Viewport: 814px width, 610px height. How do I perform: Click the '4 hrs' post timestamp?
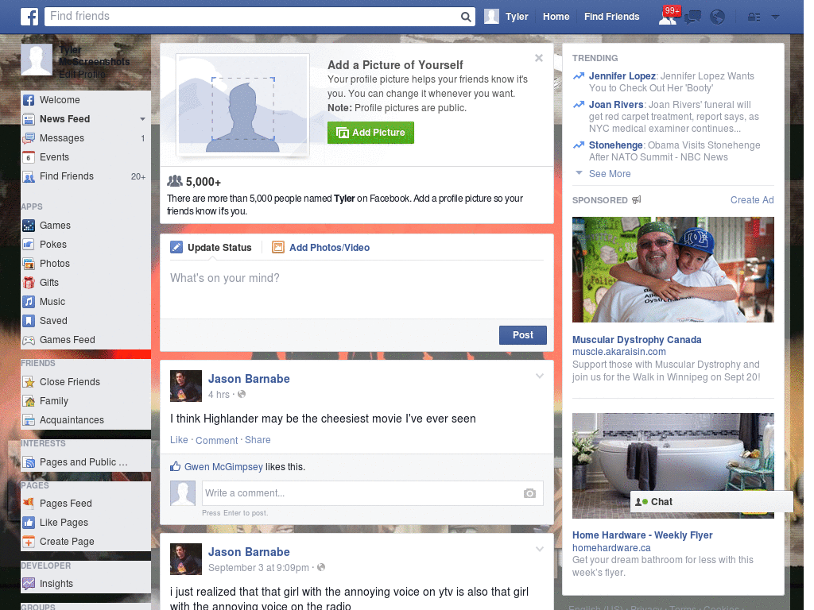[x=219, y=395]
